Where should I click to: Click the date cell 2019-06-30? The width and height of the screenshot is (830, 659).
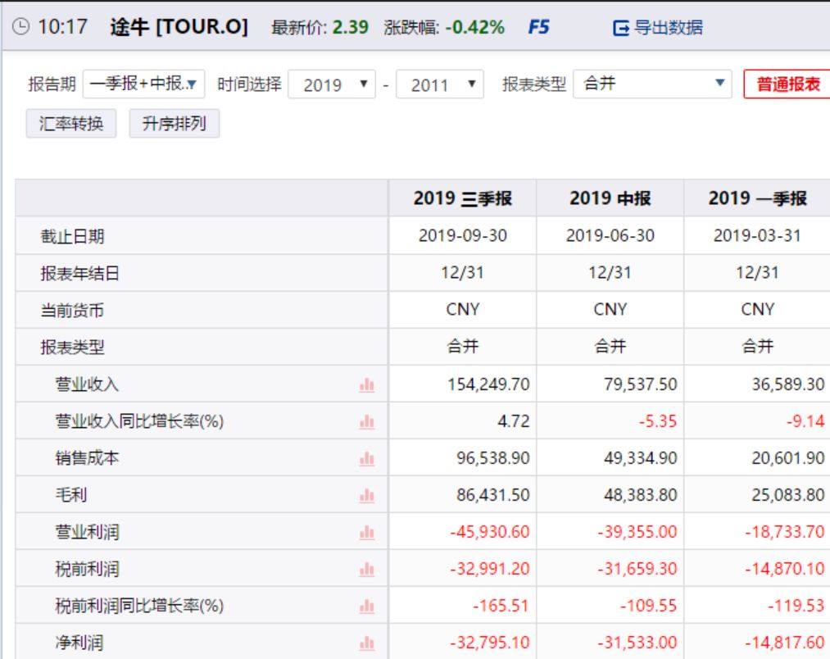(610, 235)
